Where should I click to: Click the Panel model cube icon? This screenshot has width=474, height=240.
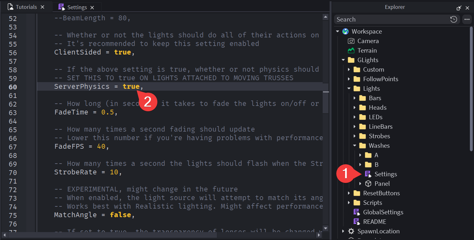click(368, 184)
